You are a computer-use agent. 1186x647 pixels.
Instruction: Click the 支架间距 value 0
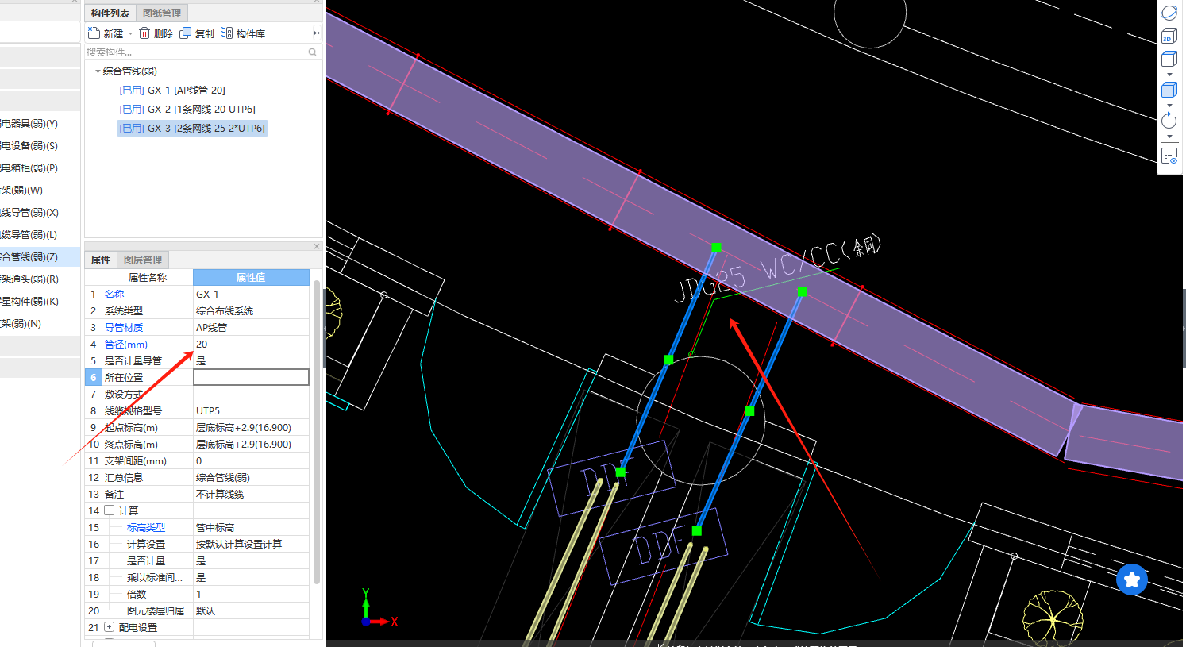251,460
